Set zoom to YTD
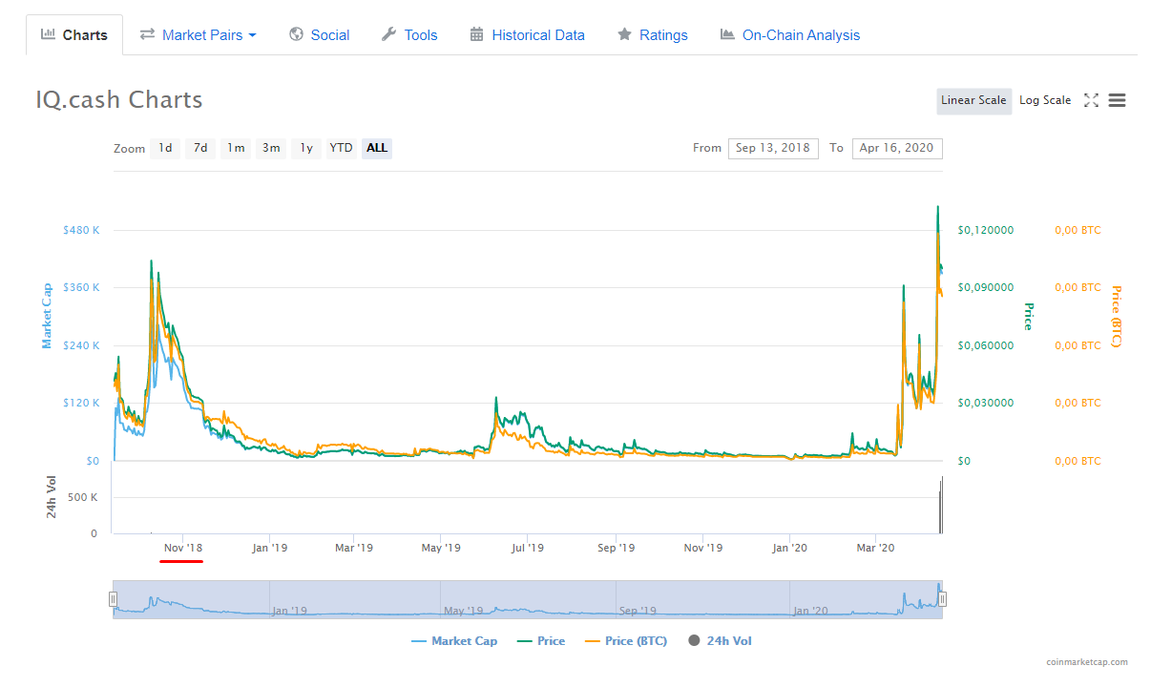The image size is (1151, 687). (x=341, y=148)
